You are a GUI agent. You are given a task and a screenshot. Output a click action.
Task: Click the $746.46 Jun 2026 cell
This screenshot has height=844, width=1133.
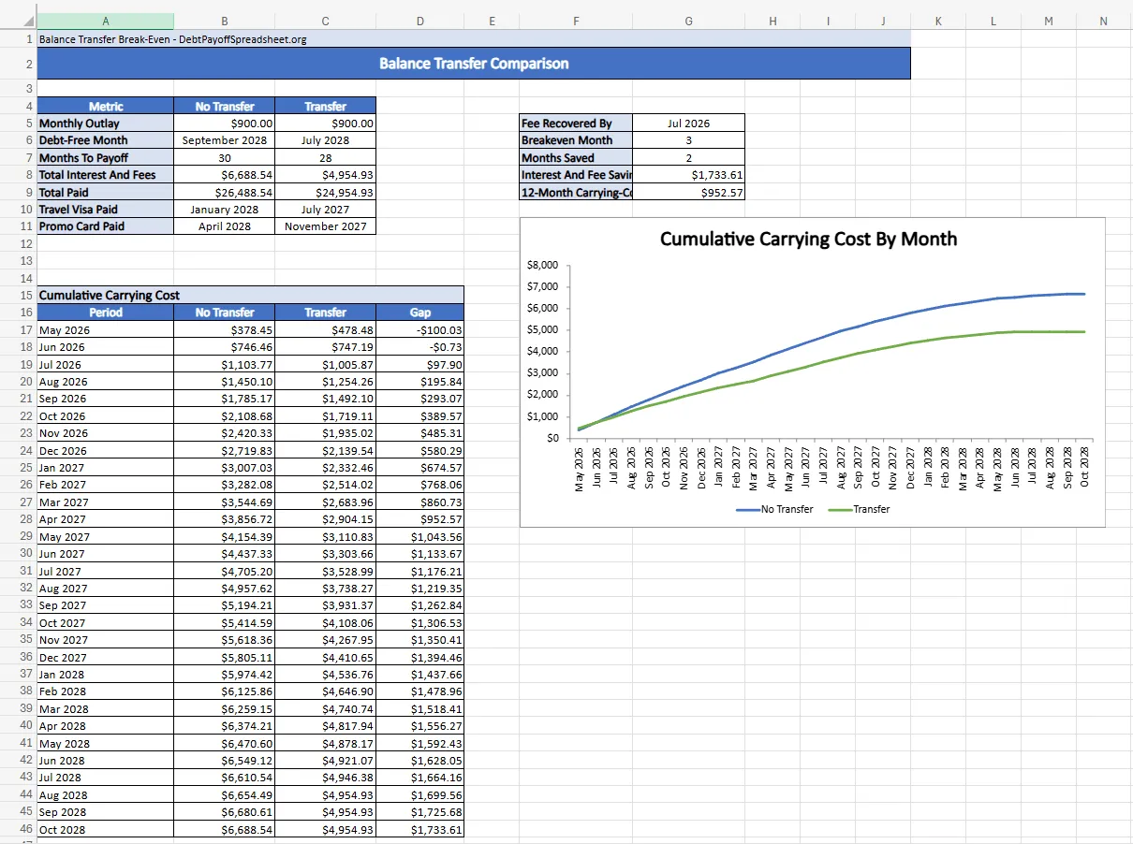[224, 347]
